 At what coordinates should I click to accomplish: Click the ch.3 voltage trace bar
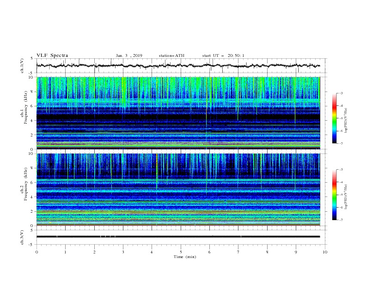[x=178, y=237]
